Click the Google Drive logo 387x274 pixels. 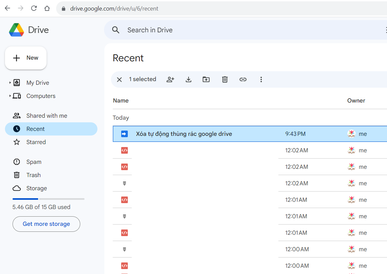click(17, 30)
